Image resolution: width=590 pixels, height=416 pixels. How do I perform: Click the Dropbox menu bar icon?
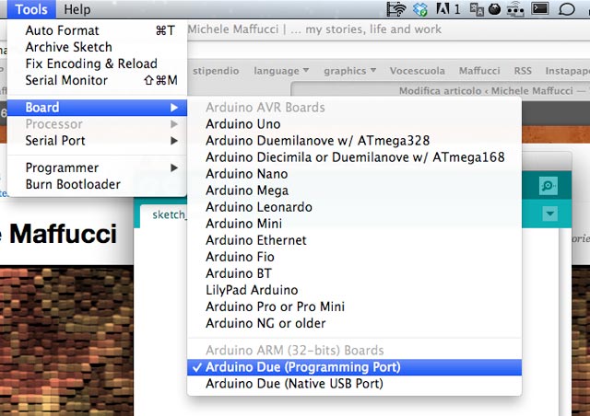420,9
